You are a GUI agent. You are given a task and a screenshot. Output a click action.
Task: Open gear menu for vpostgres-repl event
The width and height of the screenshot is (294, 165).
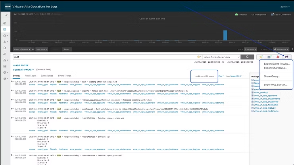(x=12, y=155)
